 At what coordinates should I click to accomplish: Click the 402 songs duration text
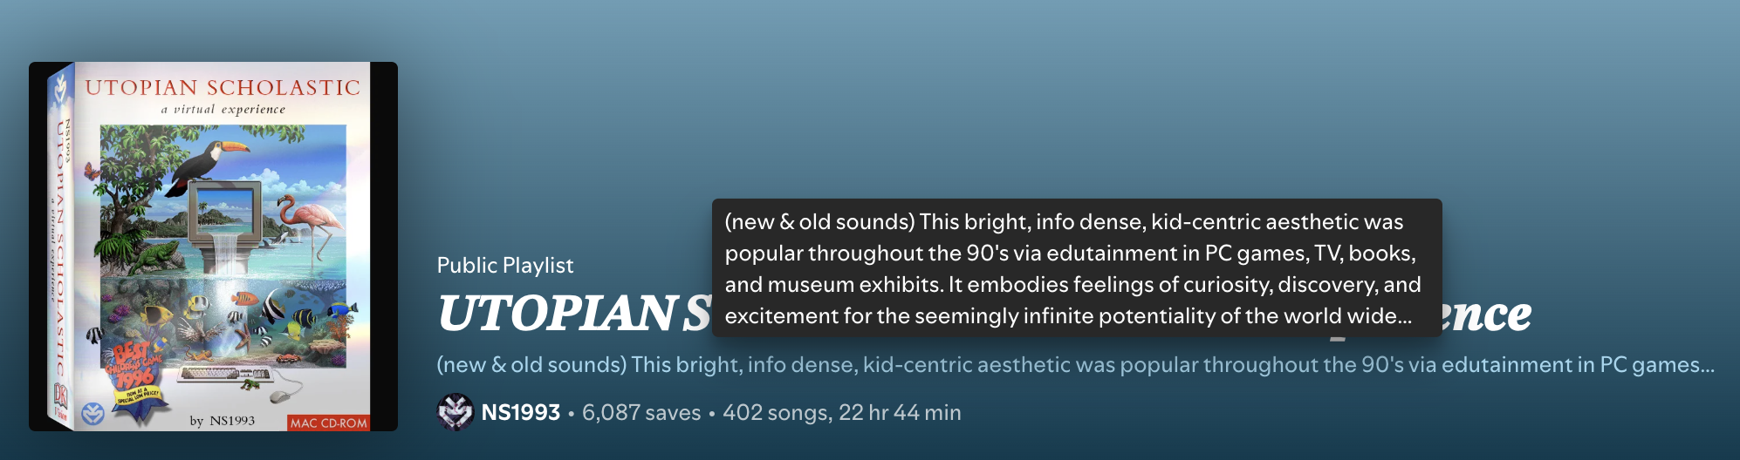(841, 412)
